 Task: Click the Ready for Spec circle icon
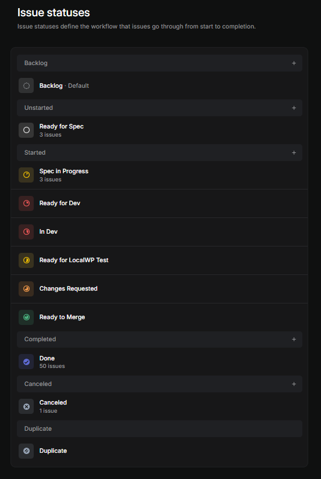26,130
